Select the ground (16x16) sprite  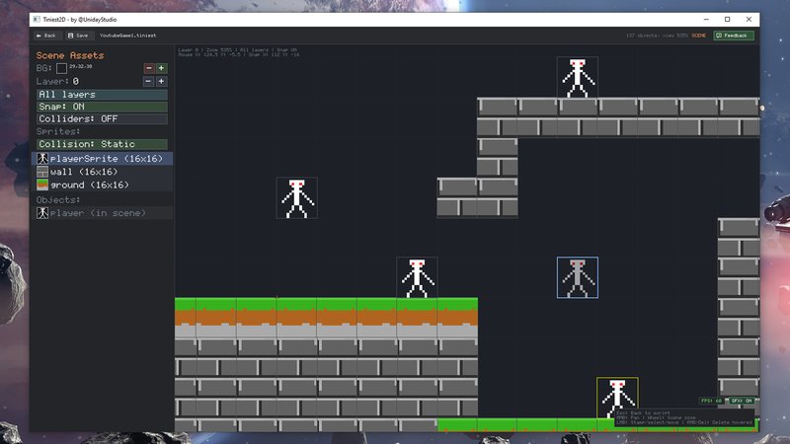click(103, 185)
